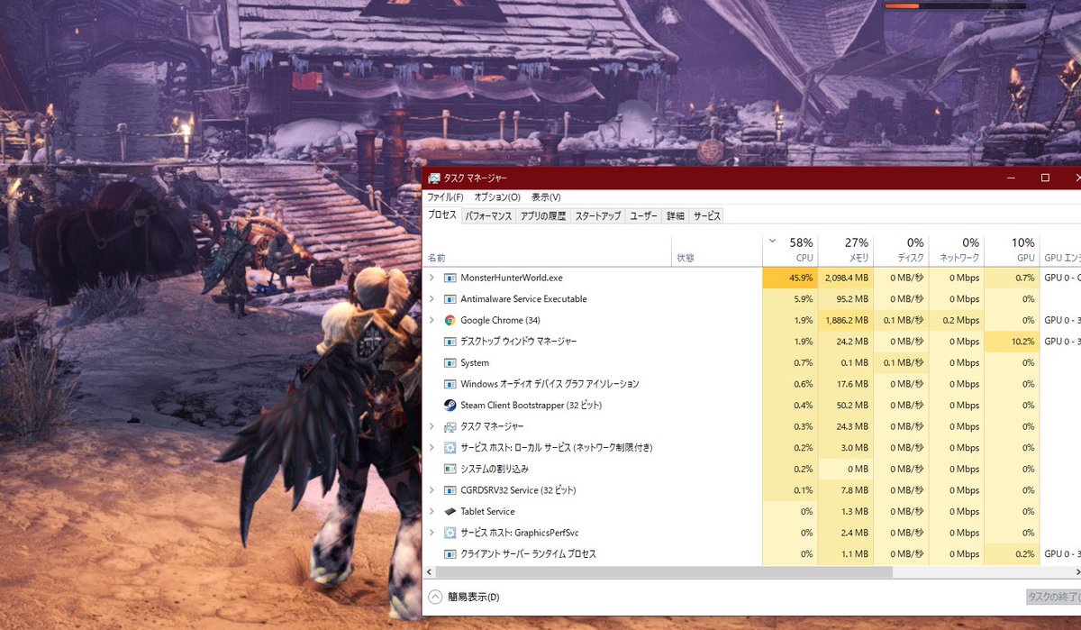
Task: Click the 5.9% CPU value cell
Action: pos(790,299)
